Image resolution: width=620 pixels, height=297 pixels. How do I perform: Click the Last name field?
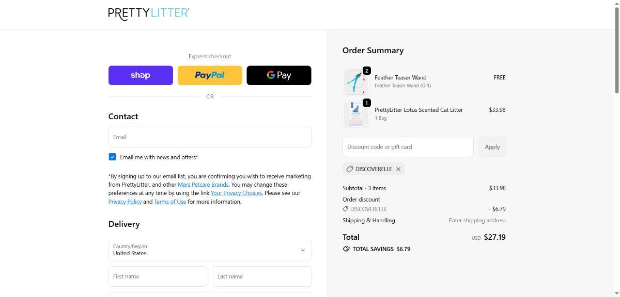(x=262, y=276)
